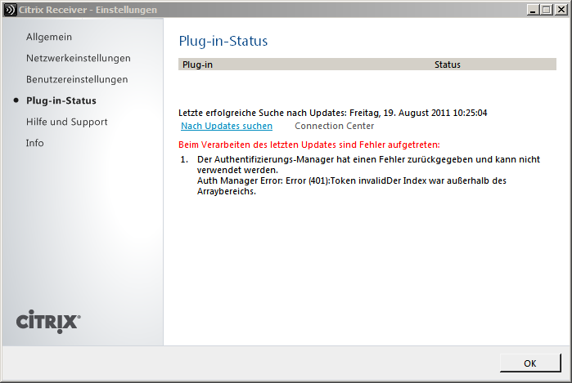The width and height of the screenshot is (572, 383).
Task: Click the Citrix logo in the sidebar
Action: [48, 322]
